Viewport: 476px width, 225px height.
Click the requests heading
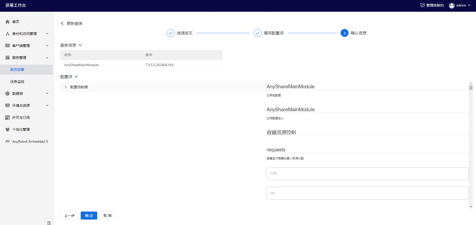[x=276, y=150]
